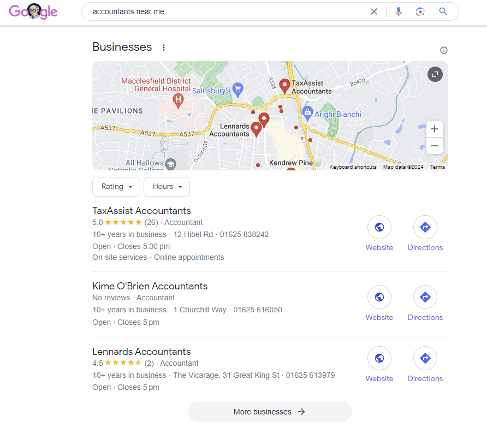This screenshot has width=487, height=433.
Task: Open Kime O'Brien Accountants business listing
Action: [x=150, y=286]
